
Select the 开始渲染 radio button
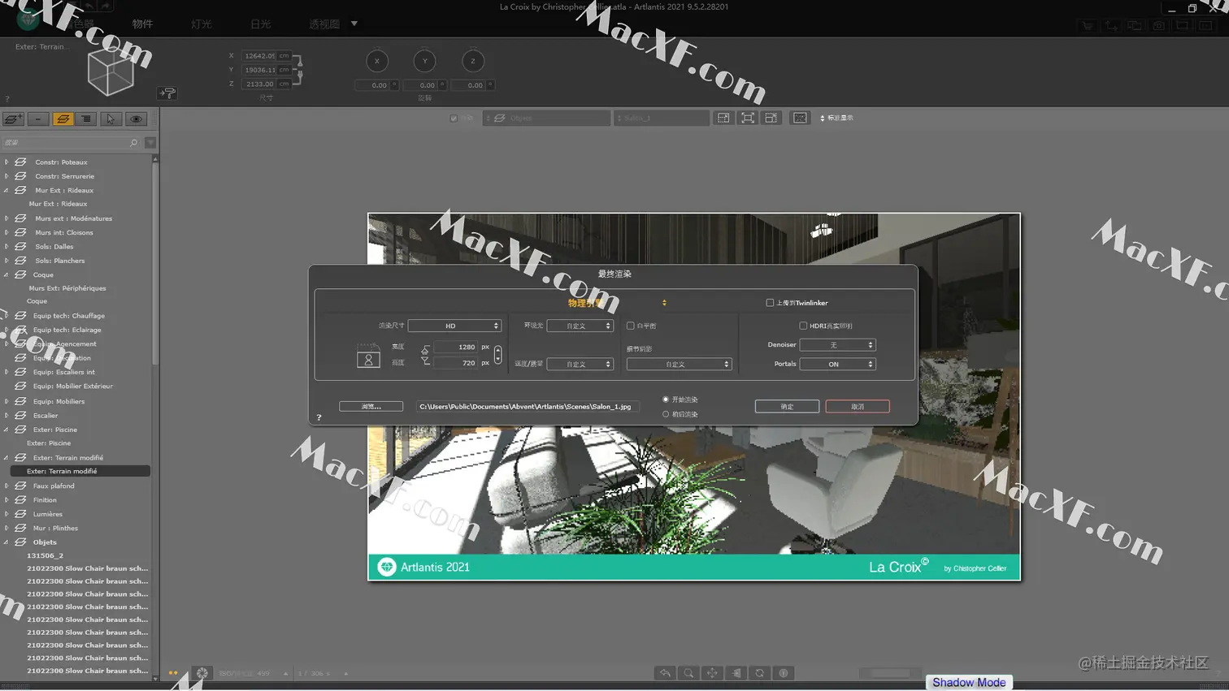666,399
